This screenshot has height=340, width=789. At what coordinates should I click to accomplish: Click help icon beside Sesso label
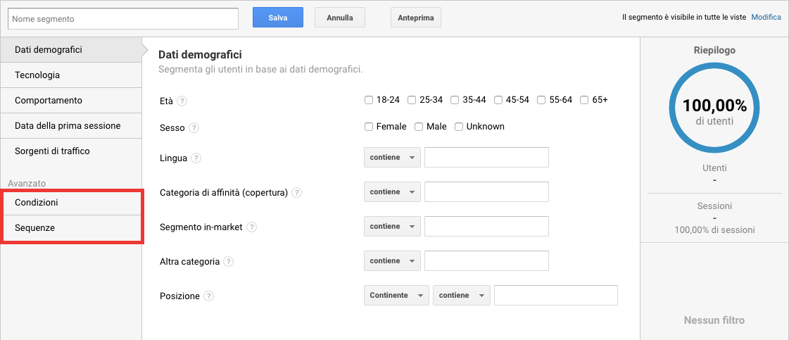pos(194,128)
